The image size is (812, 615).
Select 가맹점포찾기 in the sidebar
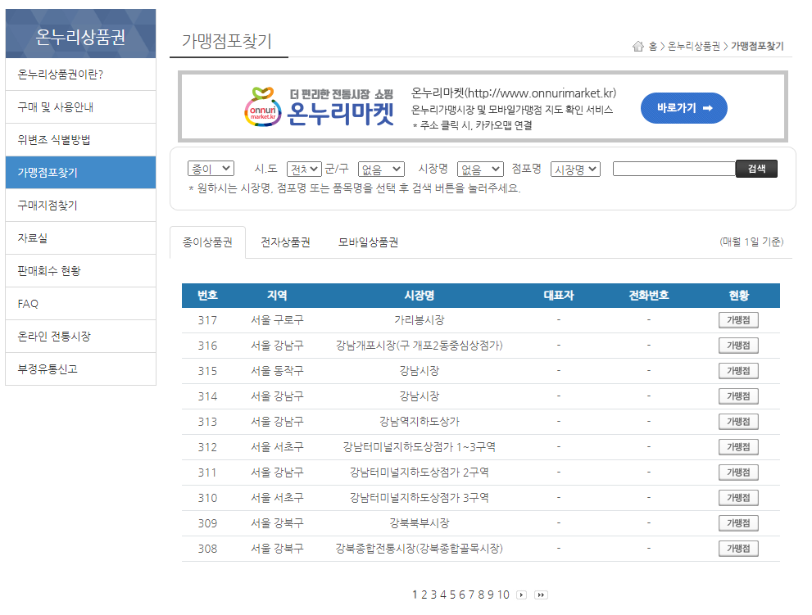(81, 173)
